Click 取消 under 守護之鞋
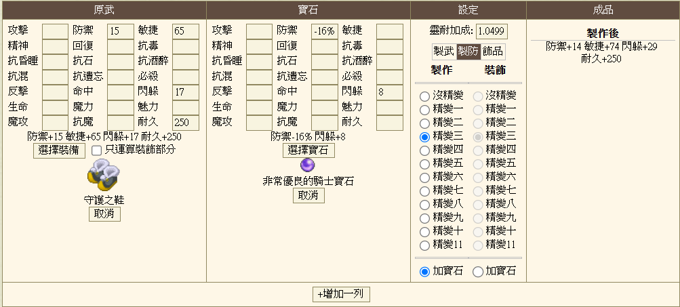The image size is (680, 307). click(104, 214)
